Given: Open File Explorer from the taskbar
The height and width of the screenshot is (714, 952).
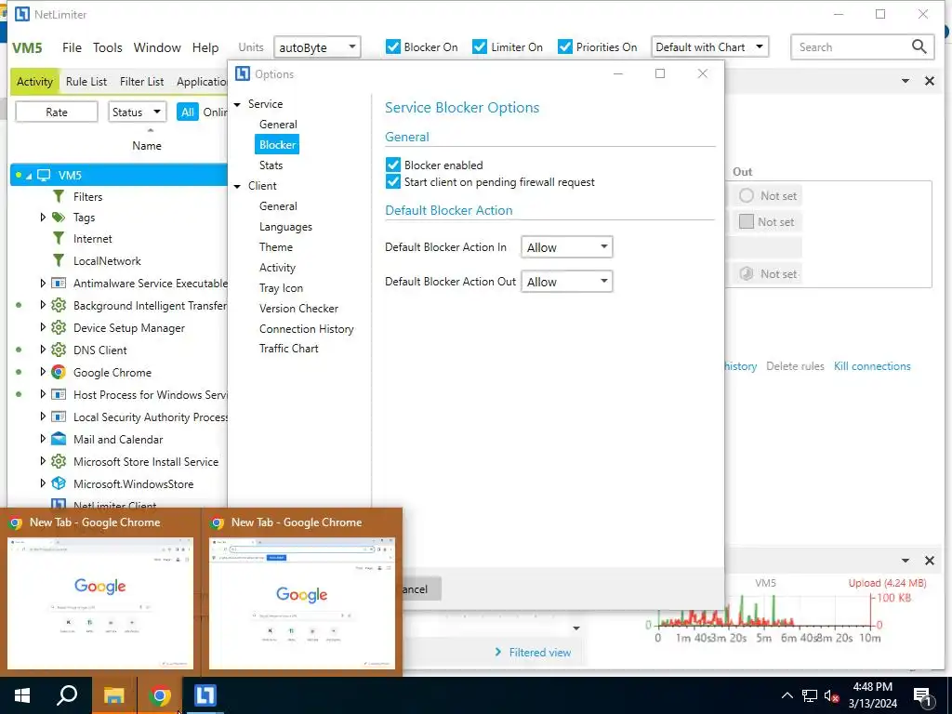Looking at the screenshot, I should (x=113, y=695).
